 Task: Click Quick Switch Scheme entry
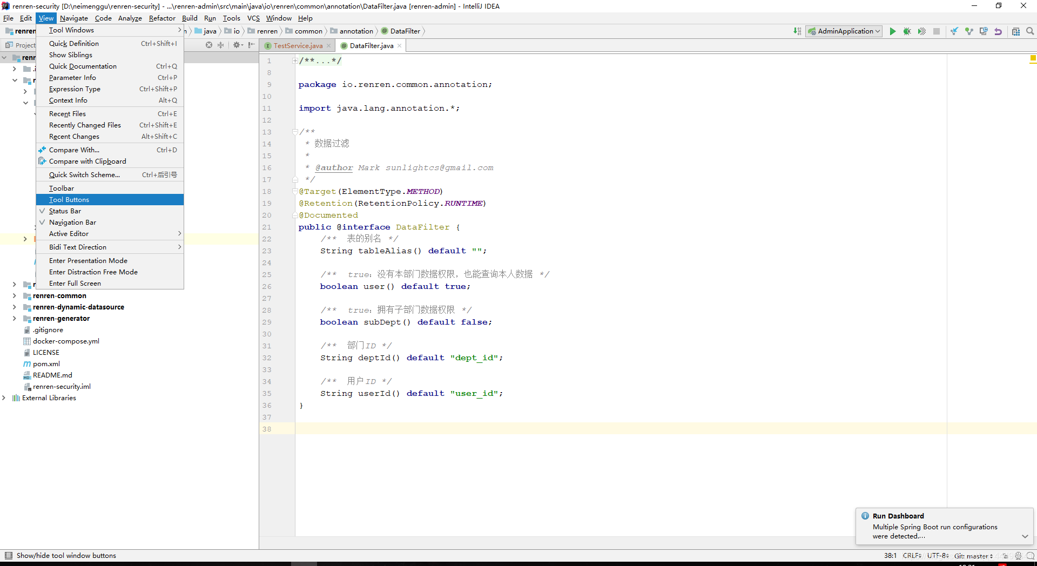click(110, 174)
